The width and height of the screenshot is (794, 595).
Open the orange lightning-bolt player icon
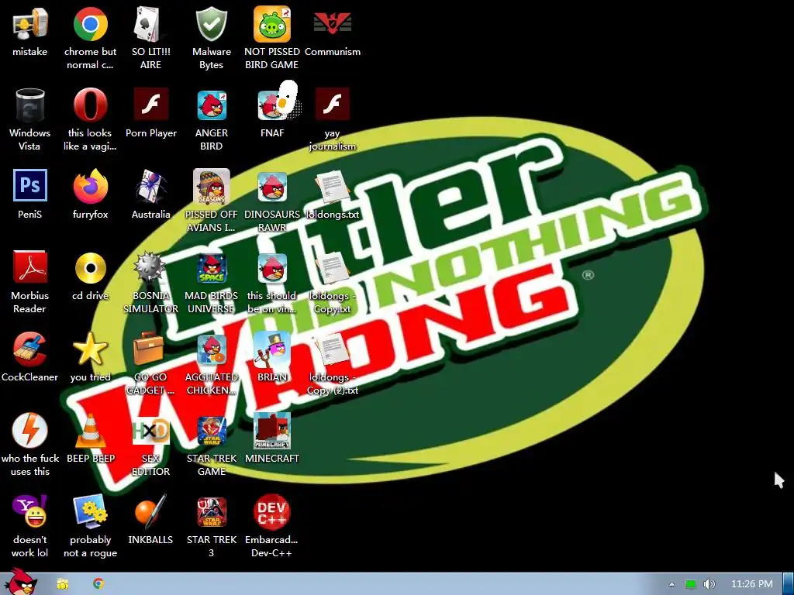pyautogui.click(x=30, y=430)
